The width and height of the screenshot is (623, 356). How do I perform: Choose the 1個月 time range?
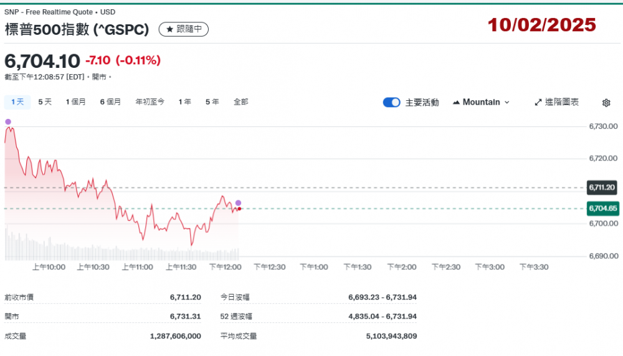click(x=76, y=102)
